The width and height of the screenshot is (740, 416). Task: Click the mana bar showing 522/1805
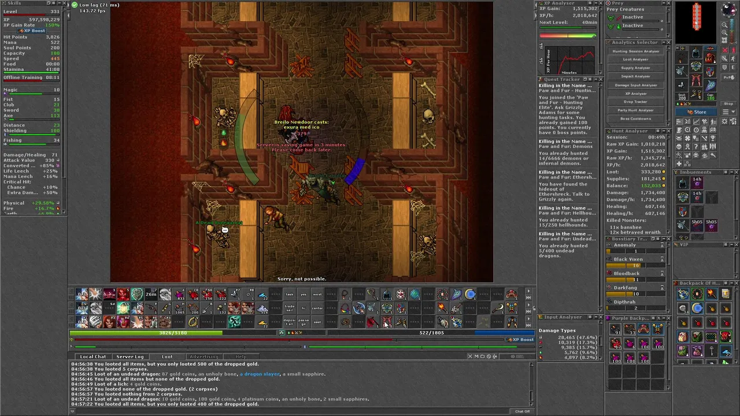pyautogui.click(x=431, y=333)
